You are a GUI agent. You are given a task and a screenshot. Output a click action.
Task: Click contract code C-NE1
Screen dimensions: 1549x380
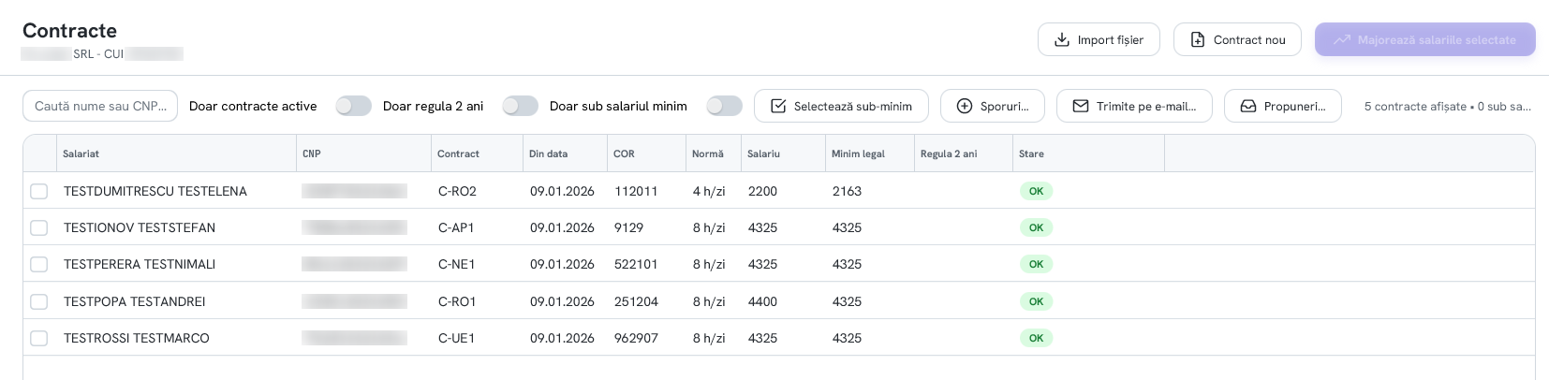457,264
